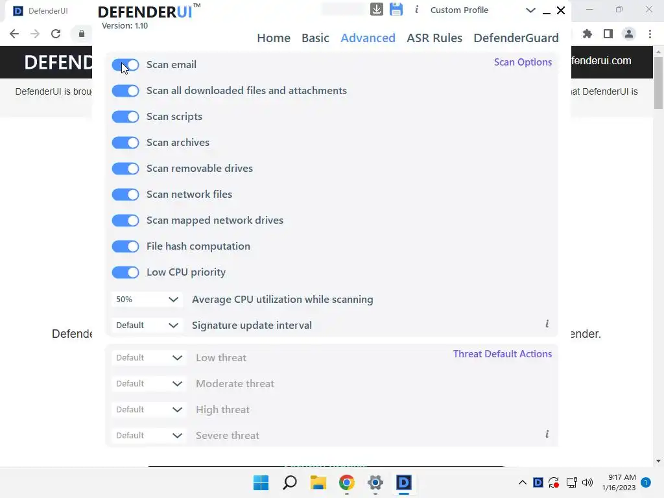664x498 pixels.
Task: Click the DefenderUI tray icon
Action: pos(538,482)
